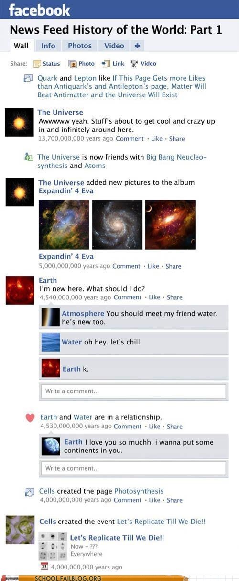Image resolution: width=239 pixels, height=581 pixels.
Task: Click the comment box under relationship post
Action: tap(132, 468)
